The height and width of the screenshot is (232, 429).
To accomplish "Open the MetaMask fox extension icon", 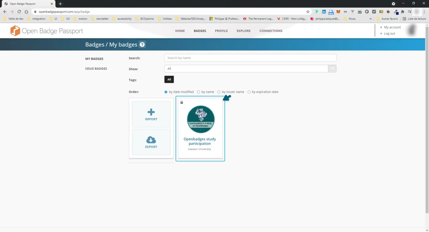I will pos(338,12).
